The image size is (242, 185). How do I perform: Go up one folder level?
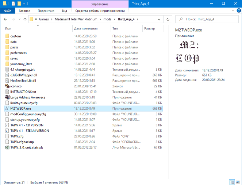tap(25, 19)
